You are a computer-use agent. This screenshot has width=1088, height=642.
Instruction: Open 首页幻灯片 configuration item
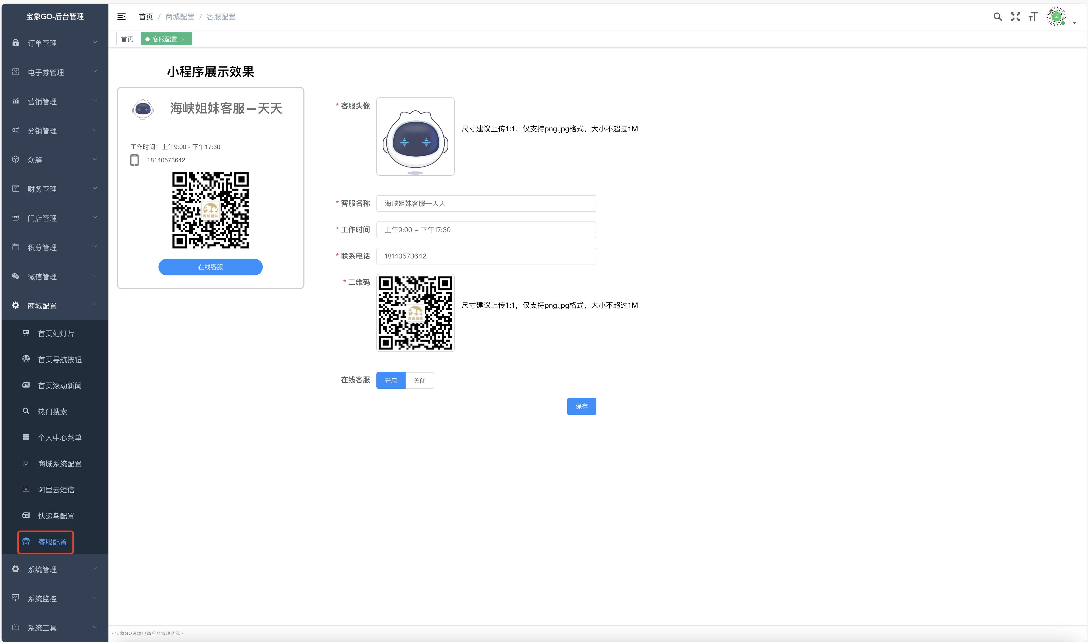[x=56, y=334]
